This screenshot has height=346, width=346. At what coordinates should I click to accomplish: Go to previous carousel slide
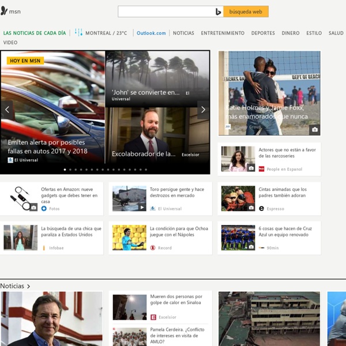pyautogui.click(x=8, y=110)
